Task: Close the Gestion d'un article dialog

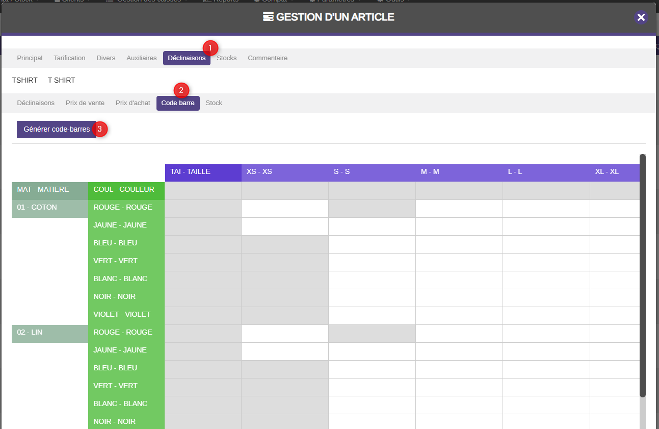Action: point(641,17)
